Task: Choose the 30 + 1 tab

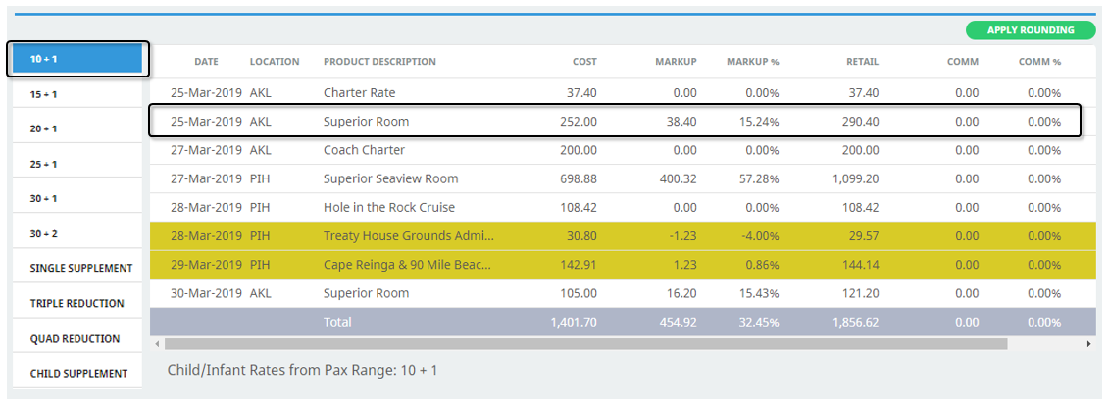Action: 77,199
